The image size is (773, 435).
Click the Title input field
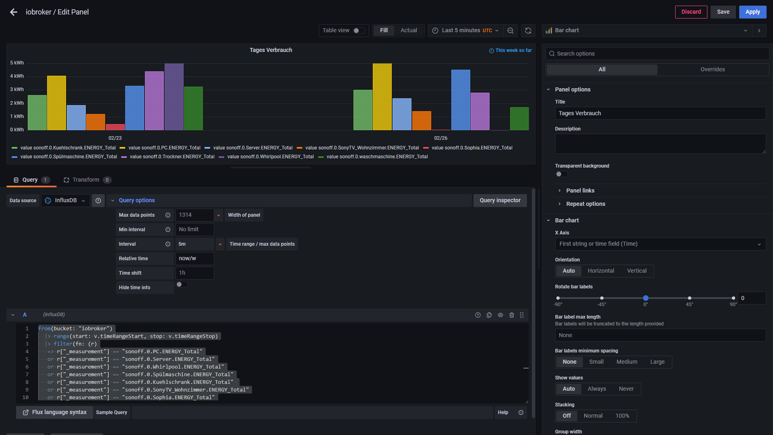660,114
